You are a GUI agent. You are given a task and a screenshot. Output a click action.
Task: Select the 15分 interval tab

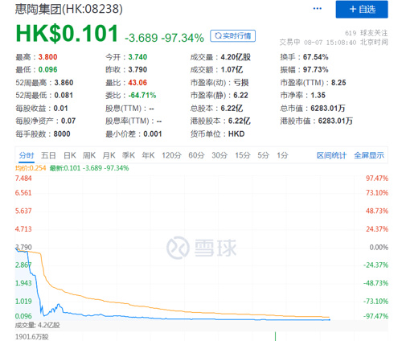243,155
